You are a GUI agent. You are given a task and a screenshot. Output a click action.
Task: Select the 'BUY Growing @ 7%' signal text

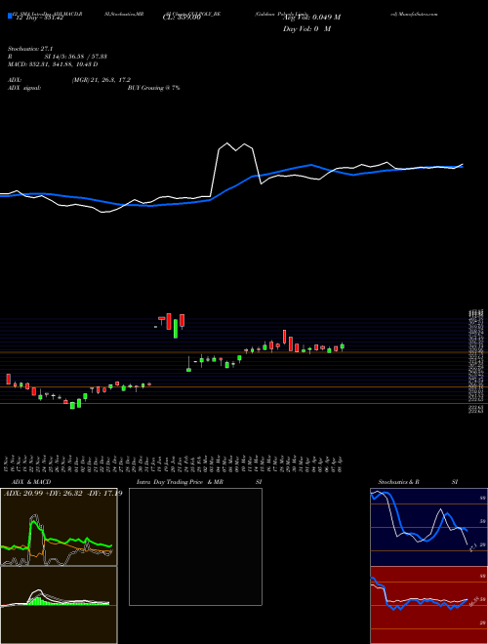(153, 88)
